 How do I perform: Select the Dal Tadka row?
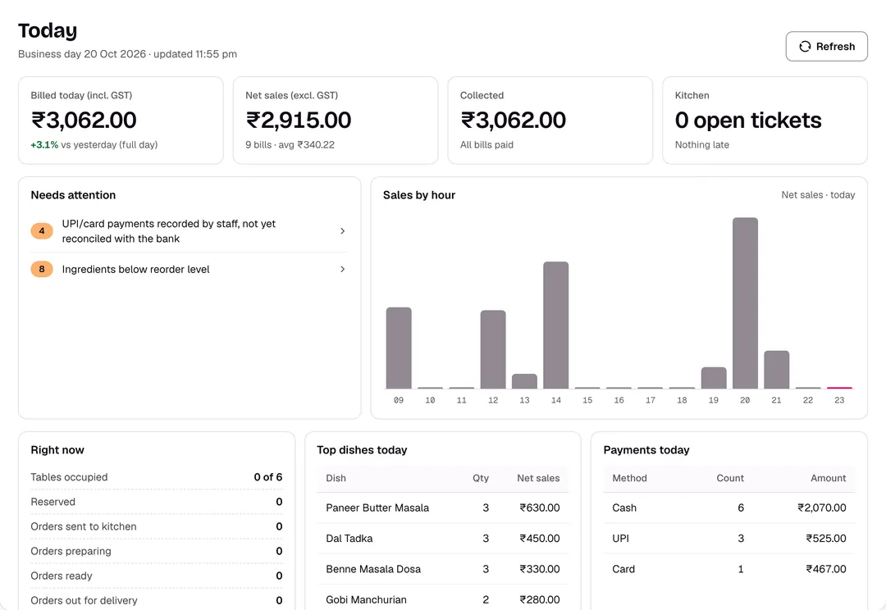(442, 539)
